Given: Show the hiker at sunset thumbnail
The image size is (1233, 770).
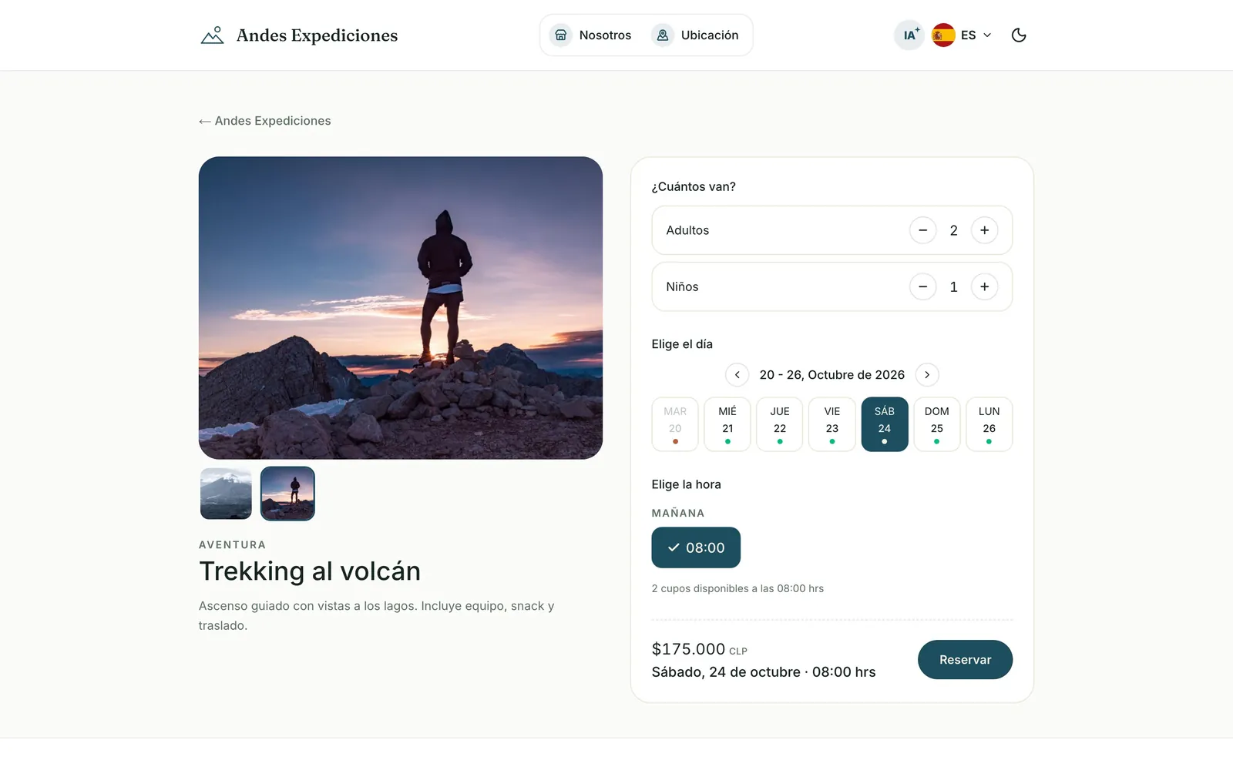Looking at the screenshot, I should (287, 494).
